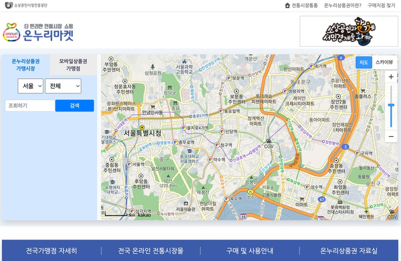
Task: Click the 청량리역 station icon
Action: tap(285, 91)
